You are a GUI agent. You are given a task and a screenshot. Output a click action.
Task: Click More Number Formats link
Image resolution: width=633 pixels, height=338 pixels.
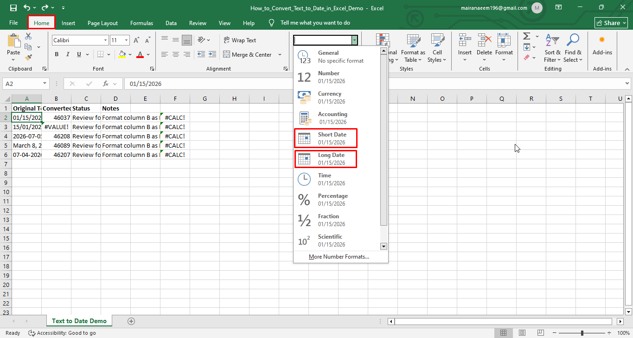pos(339,257)
